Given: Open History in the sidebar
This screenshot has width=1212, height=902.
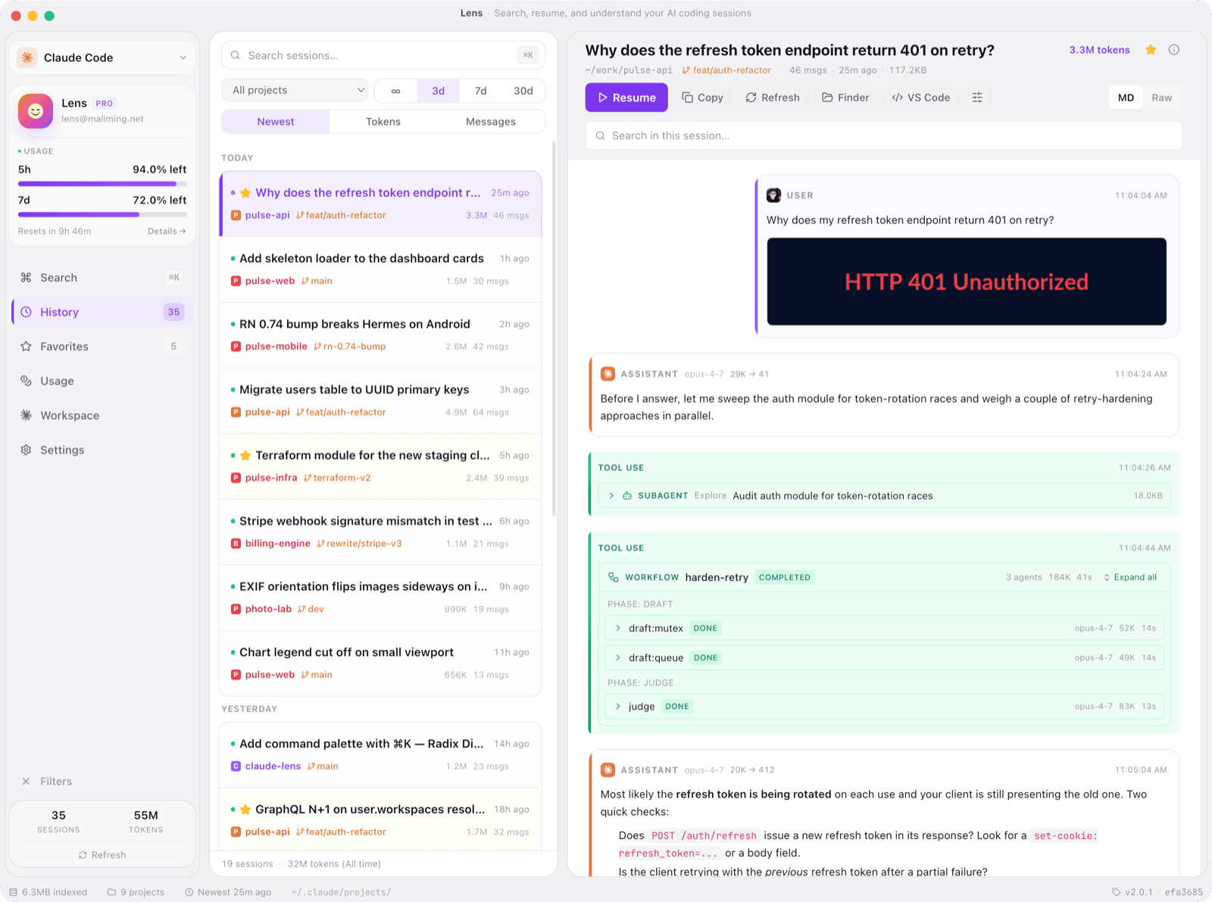Looking at the screenshot, I should point(102,312).
